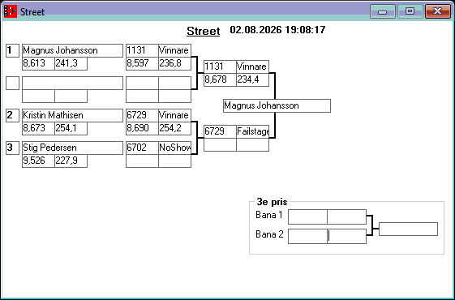This screenshot has height=300, width=455.
Task: Select seed number 2 box
Action: (12, 115)
